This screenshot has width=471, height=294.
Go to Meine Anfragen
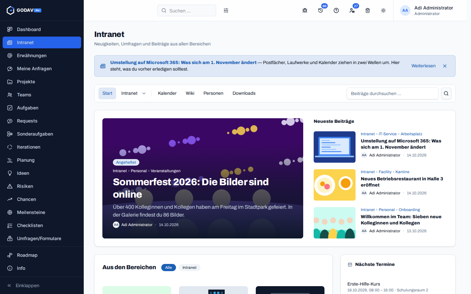[x=42, y=69]
